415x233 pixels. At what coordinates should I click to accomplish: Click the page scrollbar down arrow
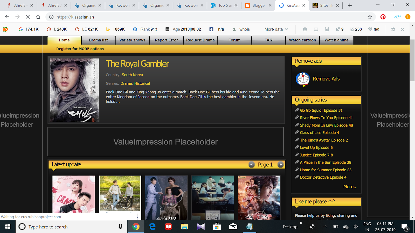412,218
